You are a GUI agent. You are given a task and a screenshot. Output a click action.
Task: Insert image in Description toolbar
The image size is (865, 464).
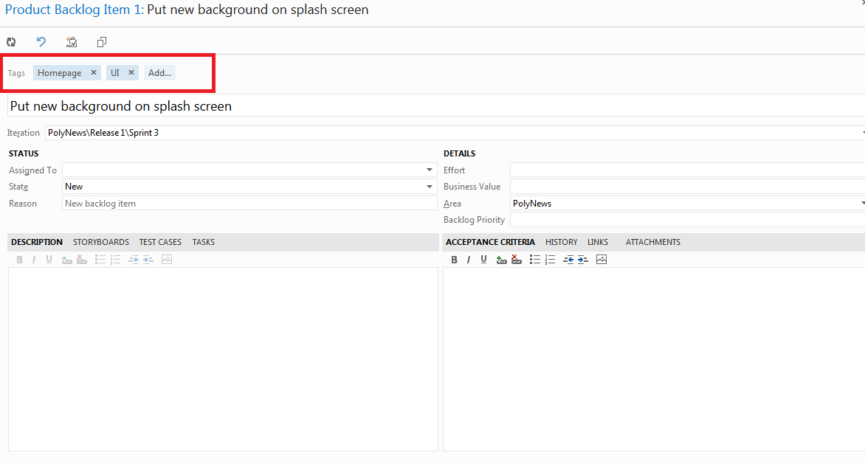167,260
